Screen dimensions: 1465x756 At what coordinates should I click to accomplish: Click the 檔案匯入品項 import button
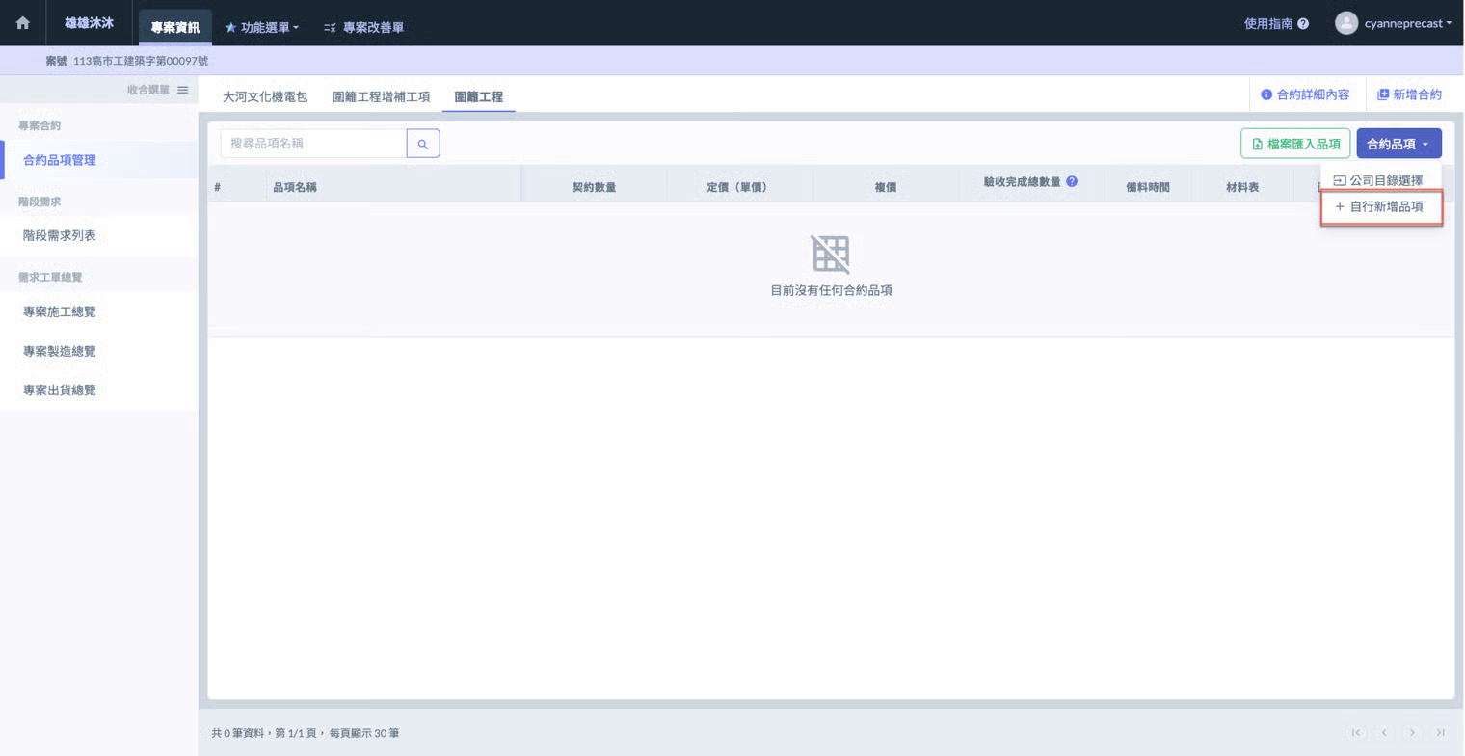click(x=1295, y=144)
